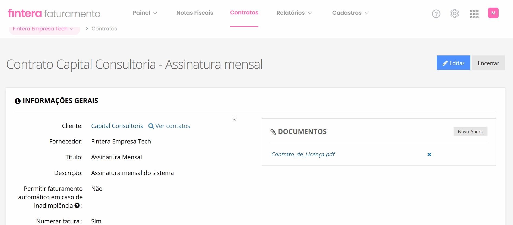Image resolution: width=513 pixels, height=225 pixels.
Task: Expand the Cadastros dropdown menu
Action: pos(350,13)
